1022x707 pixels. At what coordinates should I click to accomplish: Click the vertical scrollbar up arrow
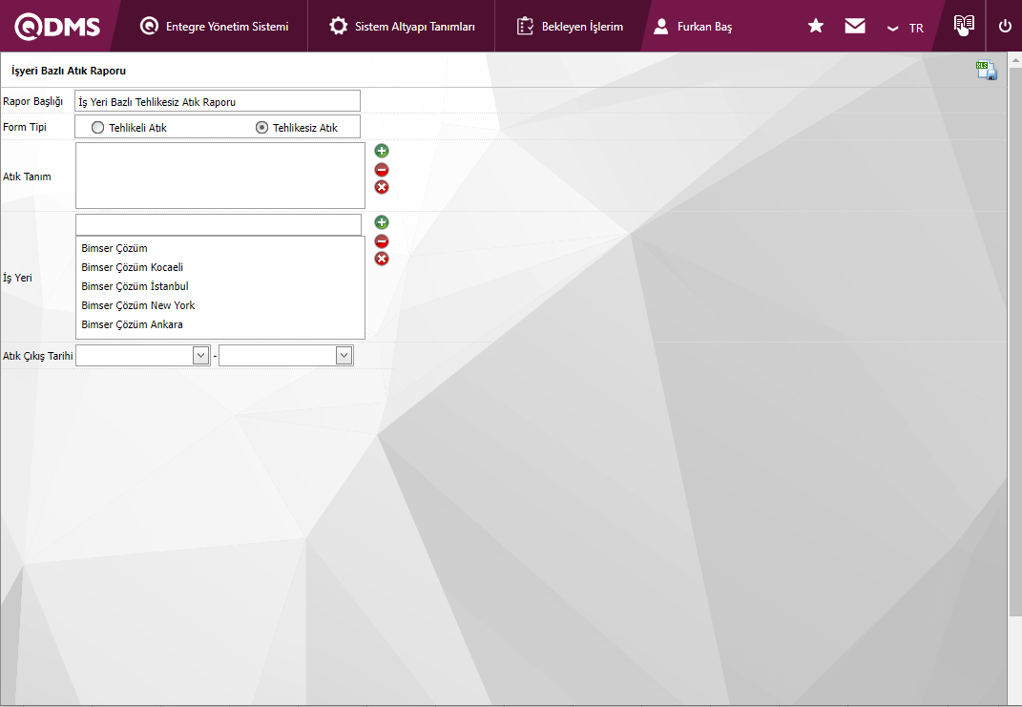click(1015, 59)
